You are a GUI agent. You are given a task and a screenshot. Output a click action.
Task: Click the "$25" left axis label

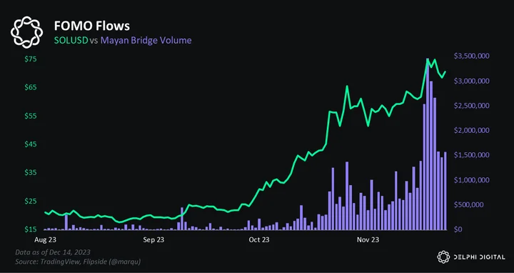click(x=31, y=201)
